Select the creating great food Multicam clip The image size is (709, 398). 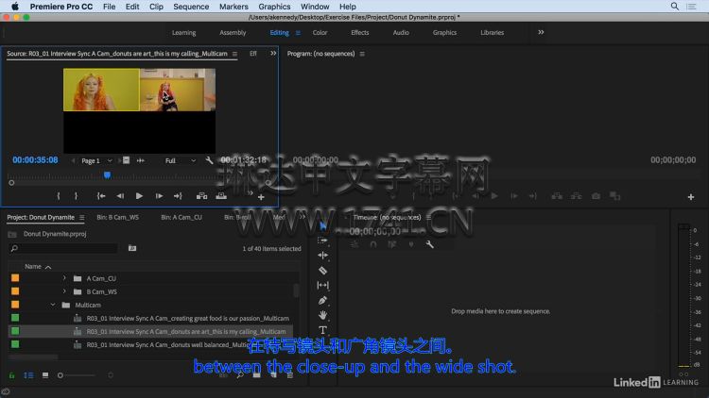click(188, 318)
